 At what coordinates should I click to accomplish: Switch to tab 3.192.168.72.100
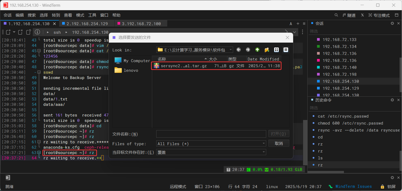click(x=141, y=23)
